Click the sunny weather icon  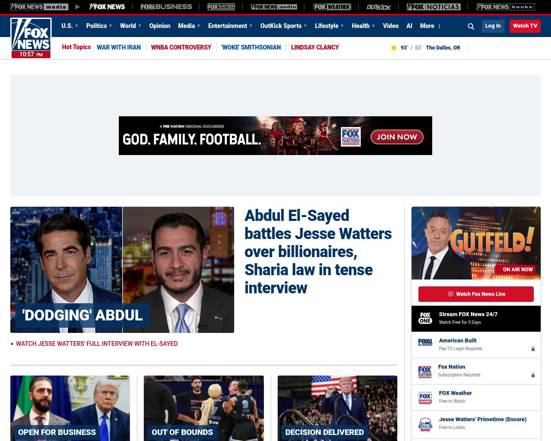(x=393, y=48)
